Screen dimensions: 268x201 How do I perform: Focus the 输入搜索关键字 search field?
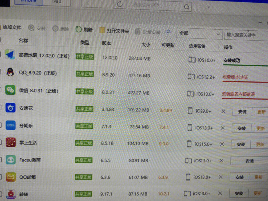point(246,35)
